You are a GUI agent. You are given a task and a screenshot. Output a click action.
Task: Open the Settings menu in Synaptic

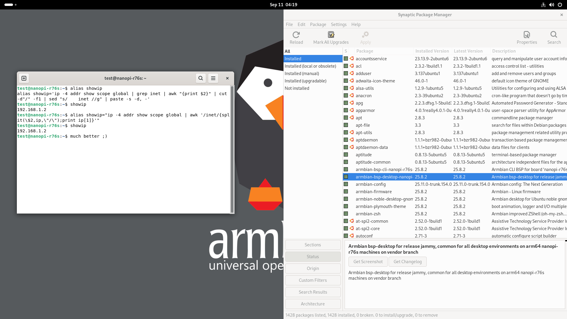(x=338, y=25)
